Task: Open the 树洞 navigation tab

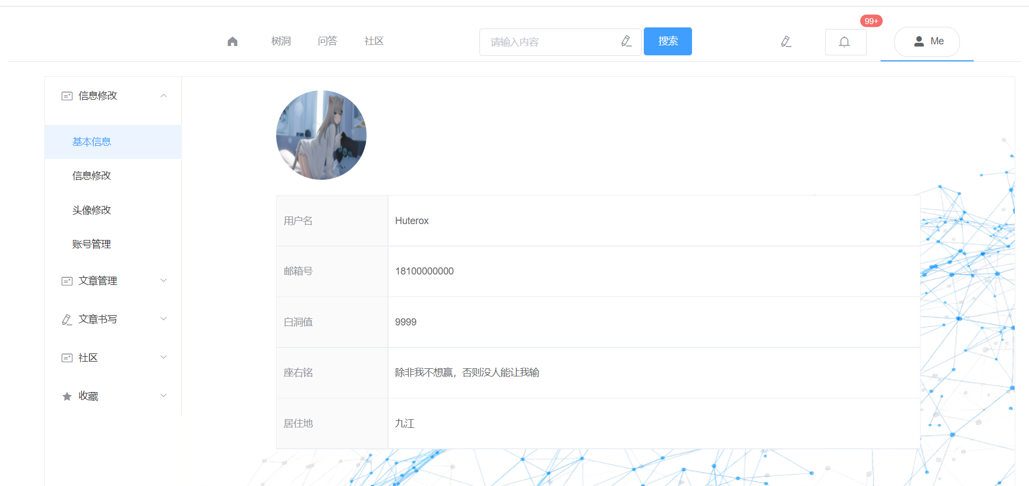Action: [281, 41]
